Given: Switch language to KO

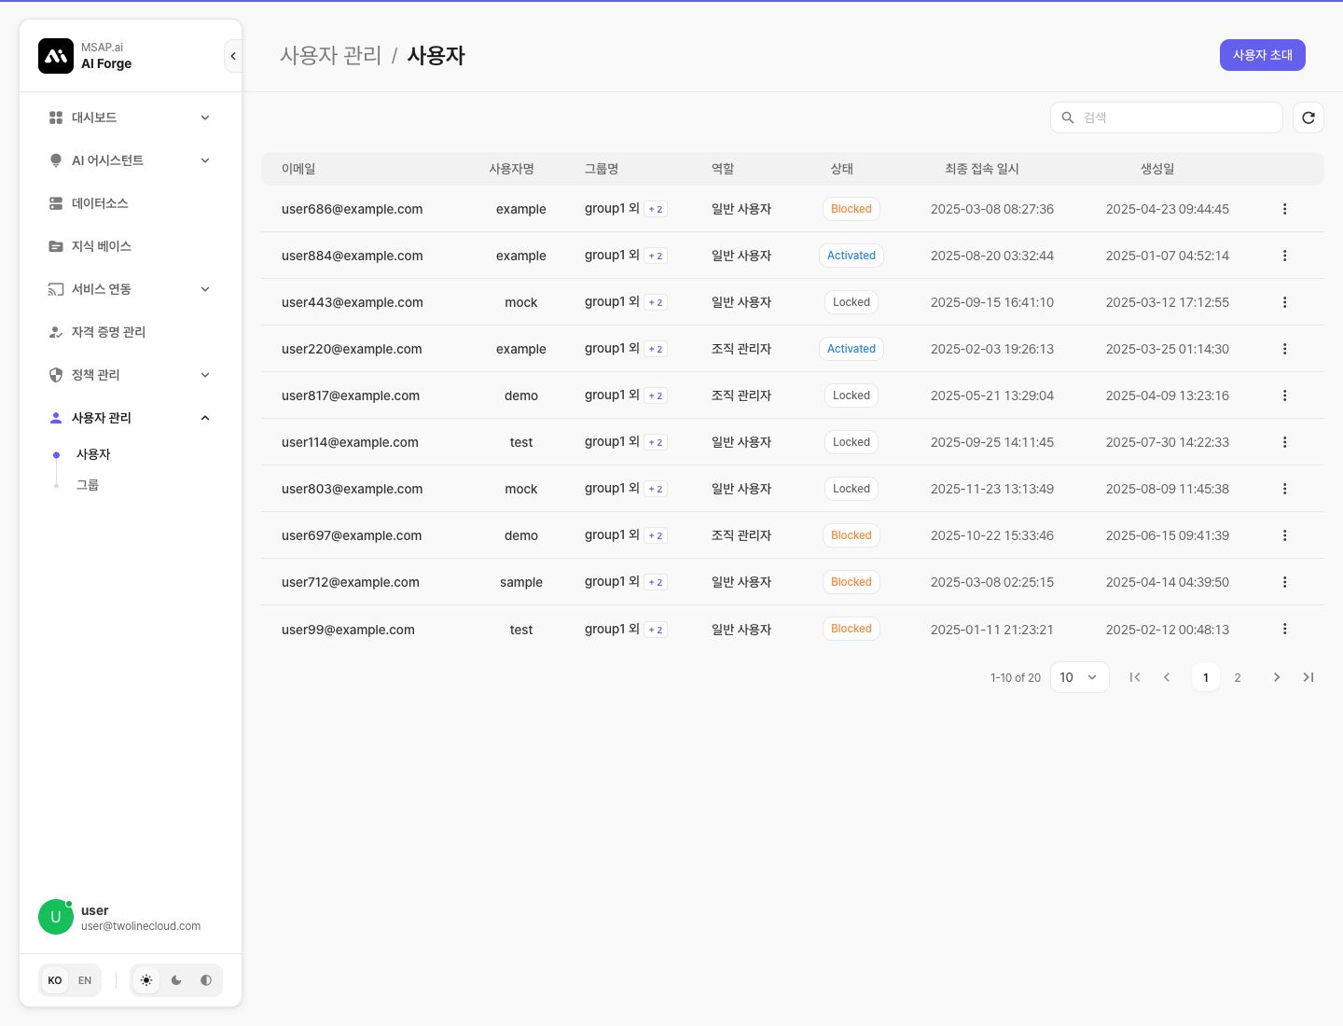Looking at the screenshot, I should tap(55, 980).
